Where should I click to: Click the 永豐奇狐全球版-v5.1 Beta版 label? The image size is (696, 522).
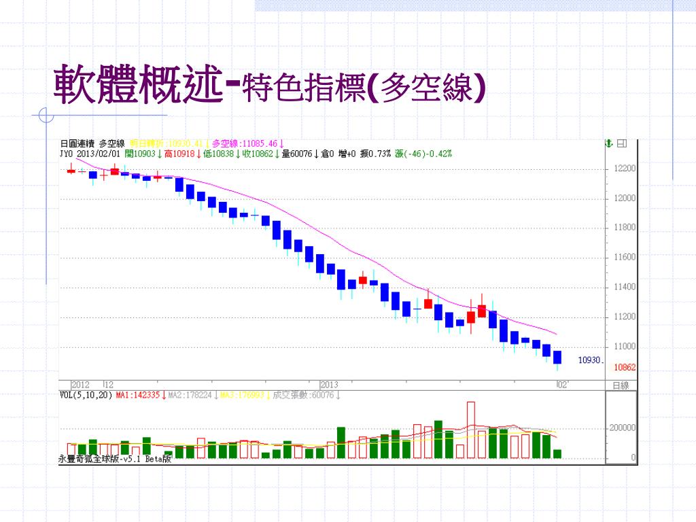click(x=115, y=459)
